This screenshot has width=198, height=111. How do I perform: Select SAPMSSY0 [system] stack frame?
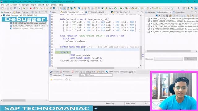(x=27, y=28)
